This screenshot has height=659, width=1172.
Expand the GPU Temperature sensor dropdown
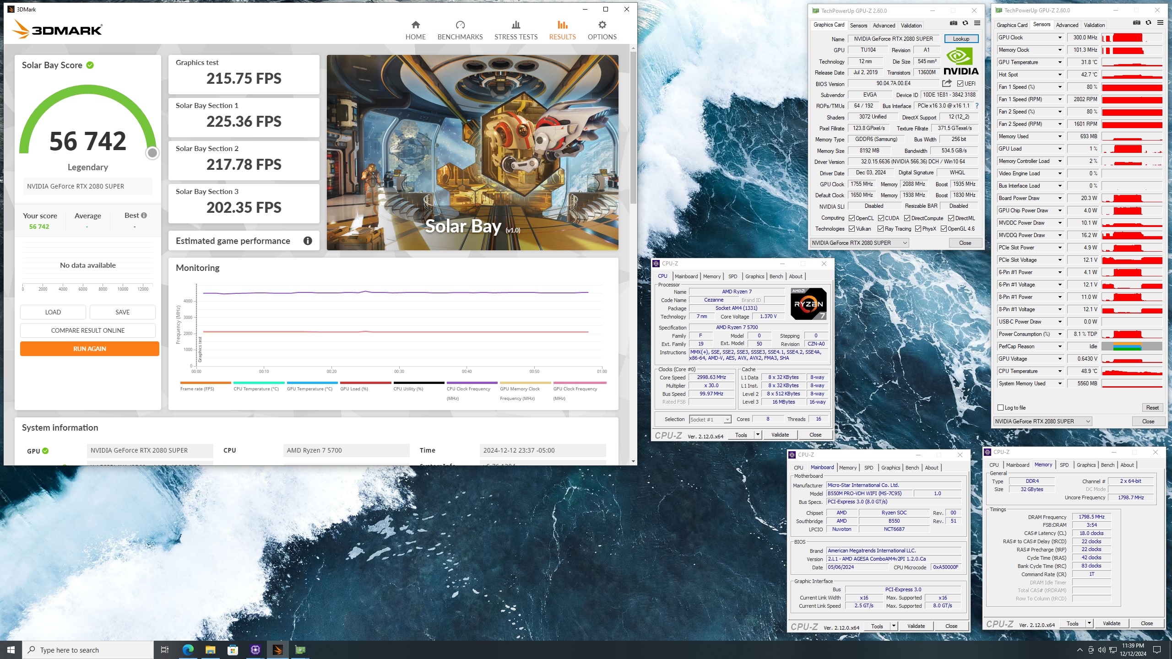(x=1059, y=62)
